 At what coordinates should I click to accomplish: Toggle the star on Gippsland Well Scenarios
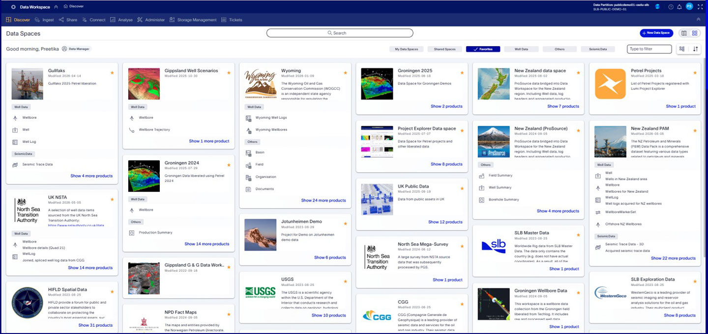click(x=229, y=73)
